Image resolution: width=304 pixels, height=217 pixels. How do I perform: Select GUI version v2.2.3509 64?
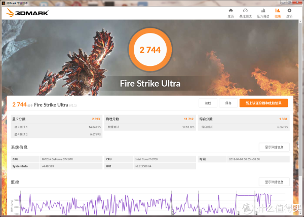(x=143, y=166)
